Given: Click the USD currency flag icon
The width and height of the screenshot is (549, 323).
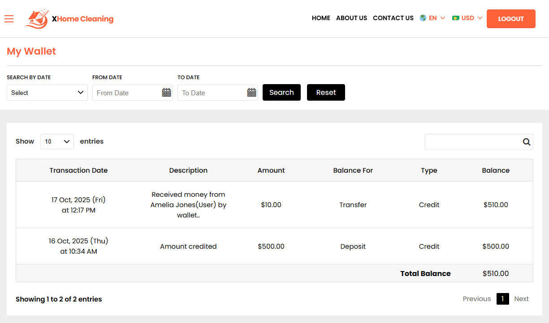Looking at the screenshot, I should (x=456, y=18).
